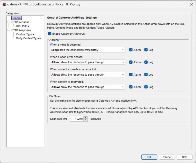Image resolution: width=196 pixels, height=163 pixels.
Task: Open the scan error action dropdown
Action: [x=88, y=62]
